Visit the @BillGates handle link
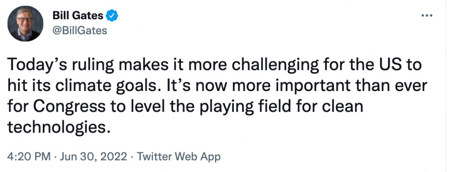The width and height of the screenshot is (450, 172). point(80,30)
